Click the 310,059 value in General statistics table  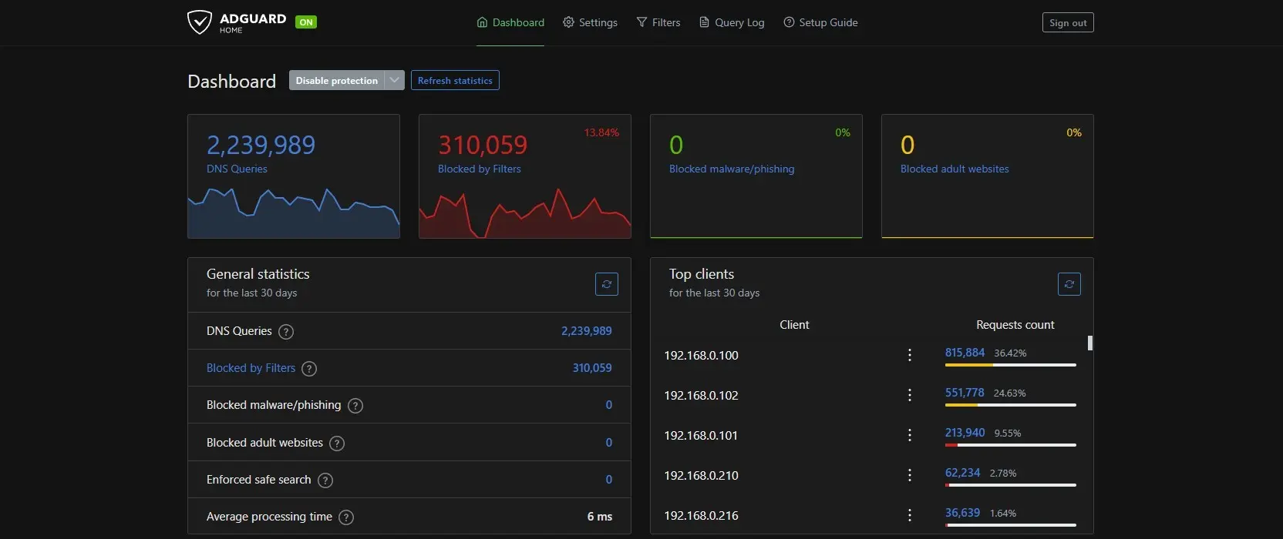[592, 368]
